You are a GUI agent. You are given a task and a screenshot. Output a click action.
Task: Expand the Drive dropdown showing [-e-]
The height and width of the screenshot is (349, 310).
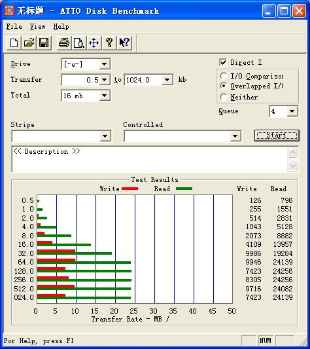pyautogui.click(x=104, y=64)
